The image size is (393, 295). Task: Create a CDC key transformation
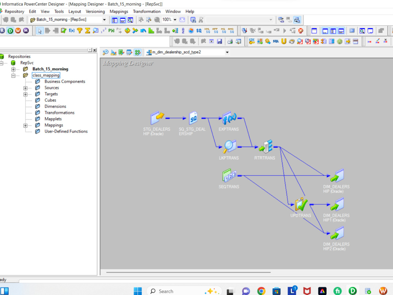point(252,41)
